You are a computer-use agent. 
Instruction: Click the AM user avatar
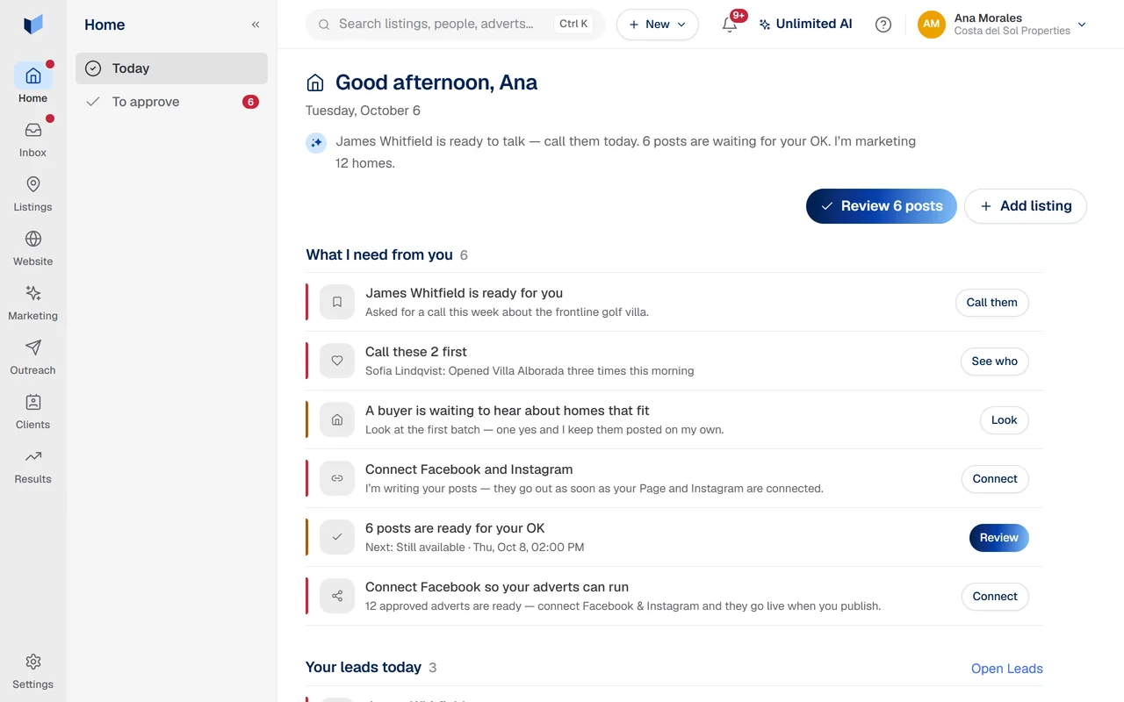tap(932, 25)
